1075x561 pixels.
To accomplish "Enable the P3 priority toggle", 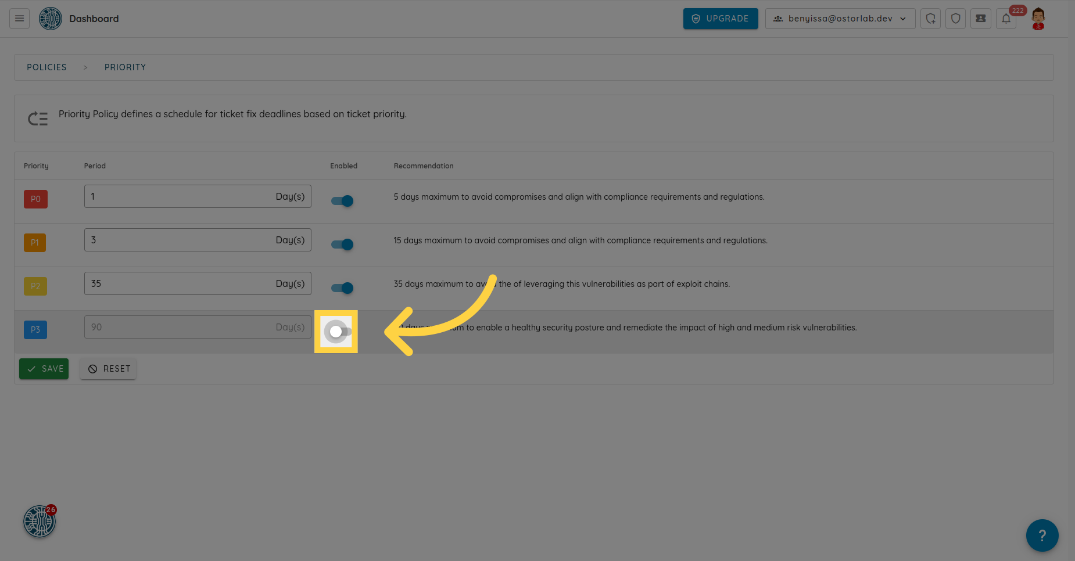I will [x=337, y=332].
